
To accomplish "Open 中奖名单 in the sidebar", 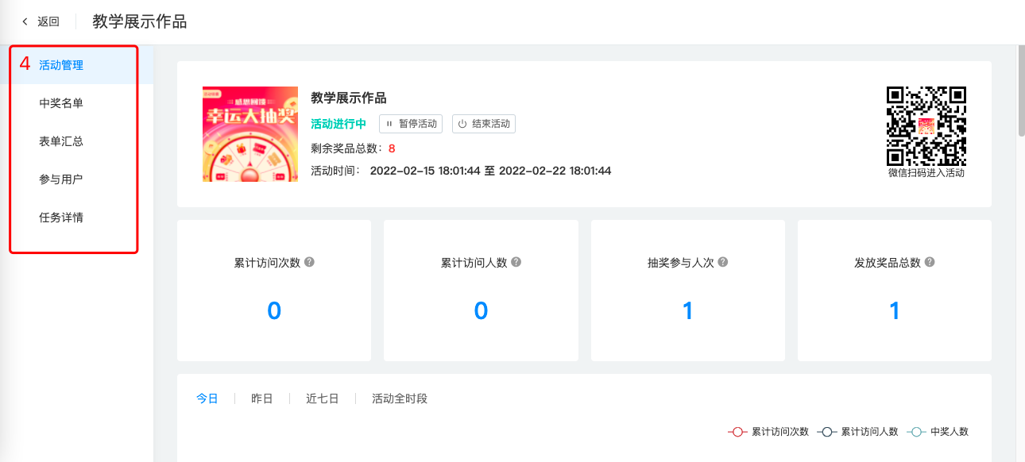I will click(61, 103).
